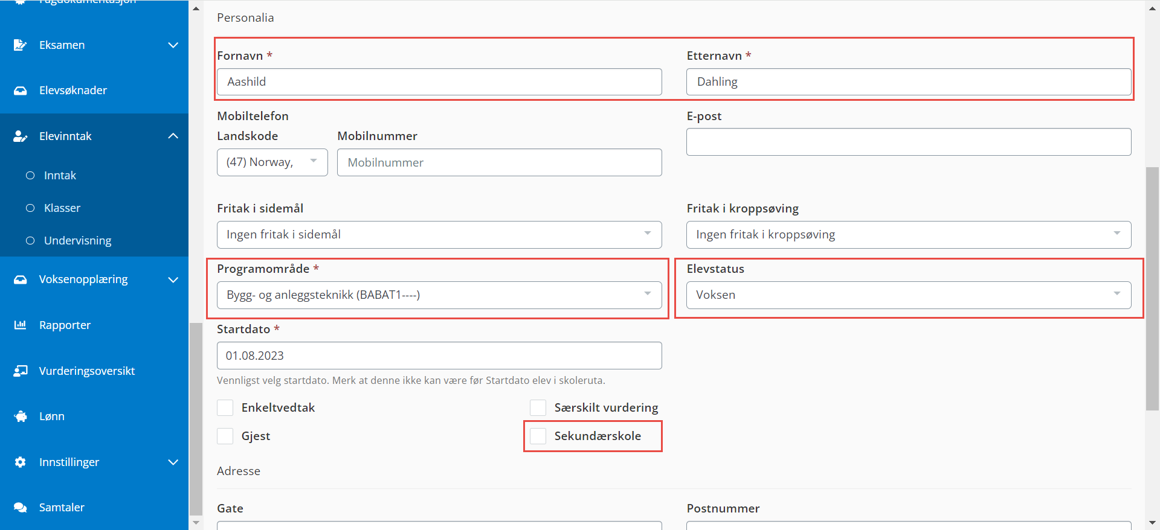Click the Vurderingsoversikt teacher icon
Screen dimensions: 1160x530
20,371
